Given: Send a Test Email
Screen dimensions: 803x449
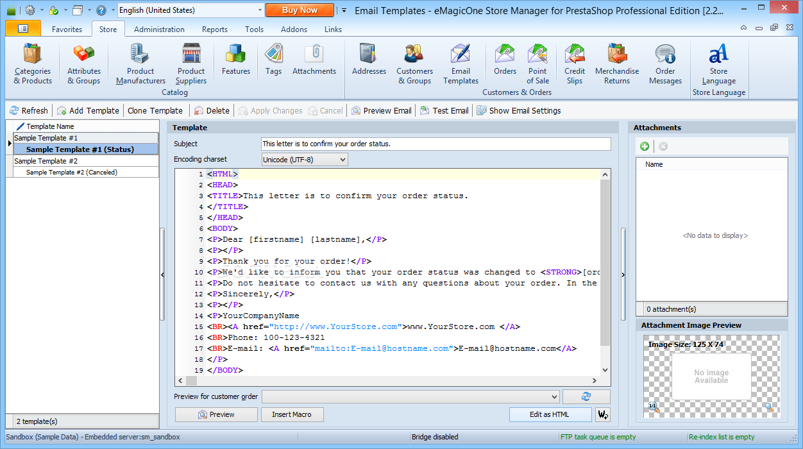Looking at the screenshot, I should coord(444,110).
